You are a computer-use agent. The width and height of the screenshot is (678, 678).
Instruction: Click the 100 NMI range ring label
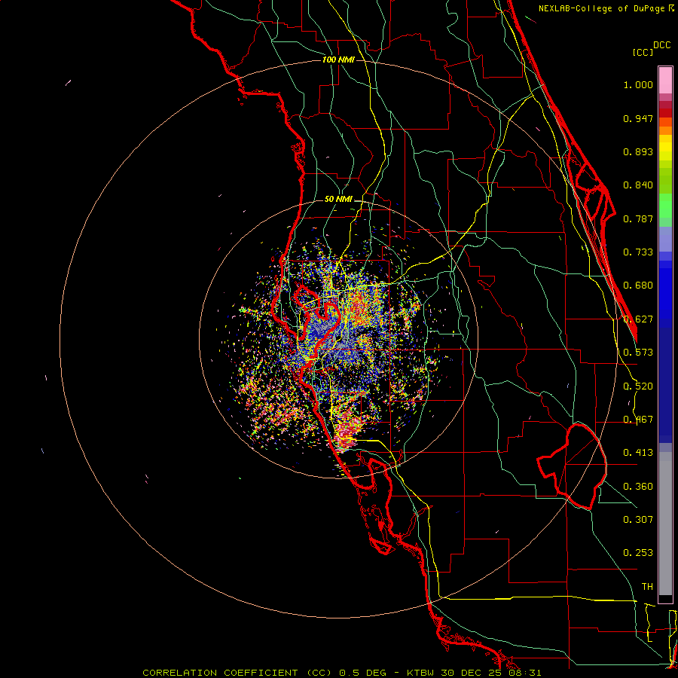coord(338,60)
